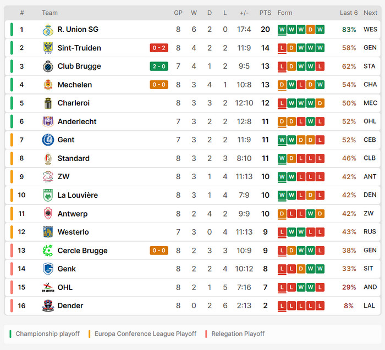Open Club Brugge's 2 - 0 score badge
Screen dimensions: 385x350
pos(158,66)
